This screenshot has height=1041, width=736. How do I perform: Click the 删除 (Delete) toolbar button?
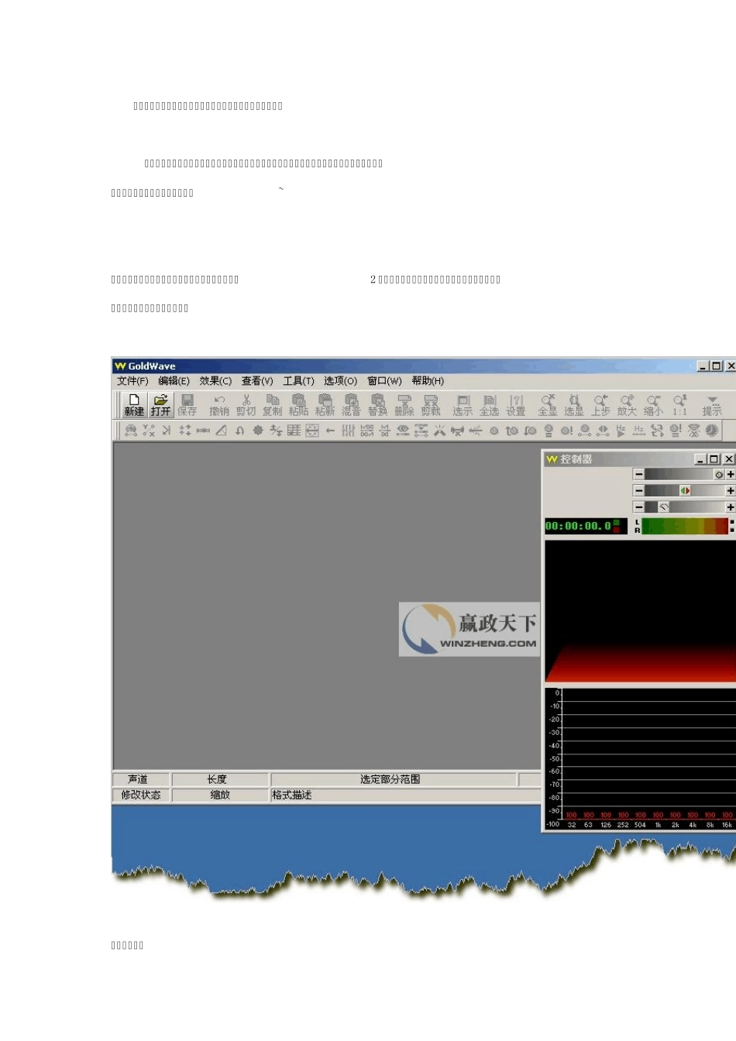[404, 405]
